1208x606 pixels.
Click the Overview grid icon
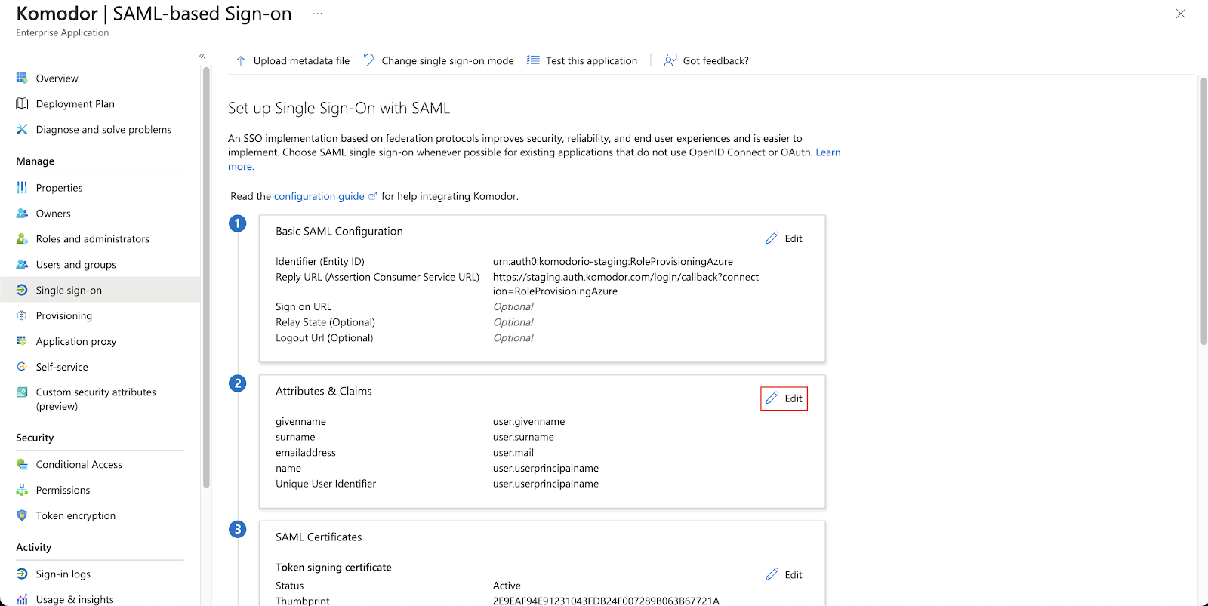22,78
